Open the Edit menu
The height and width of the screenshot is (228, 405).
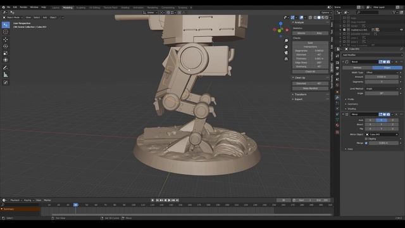15,7
